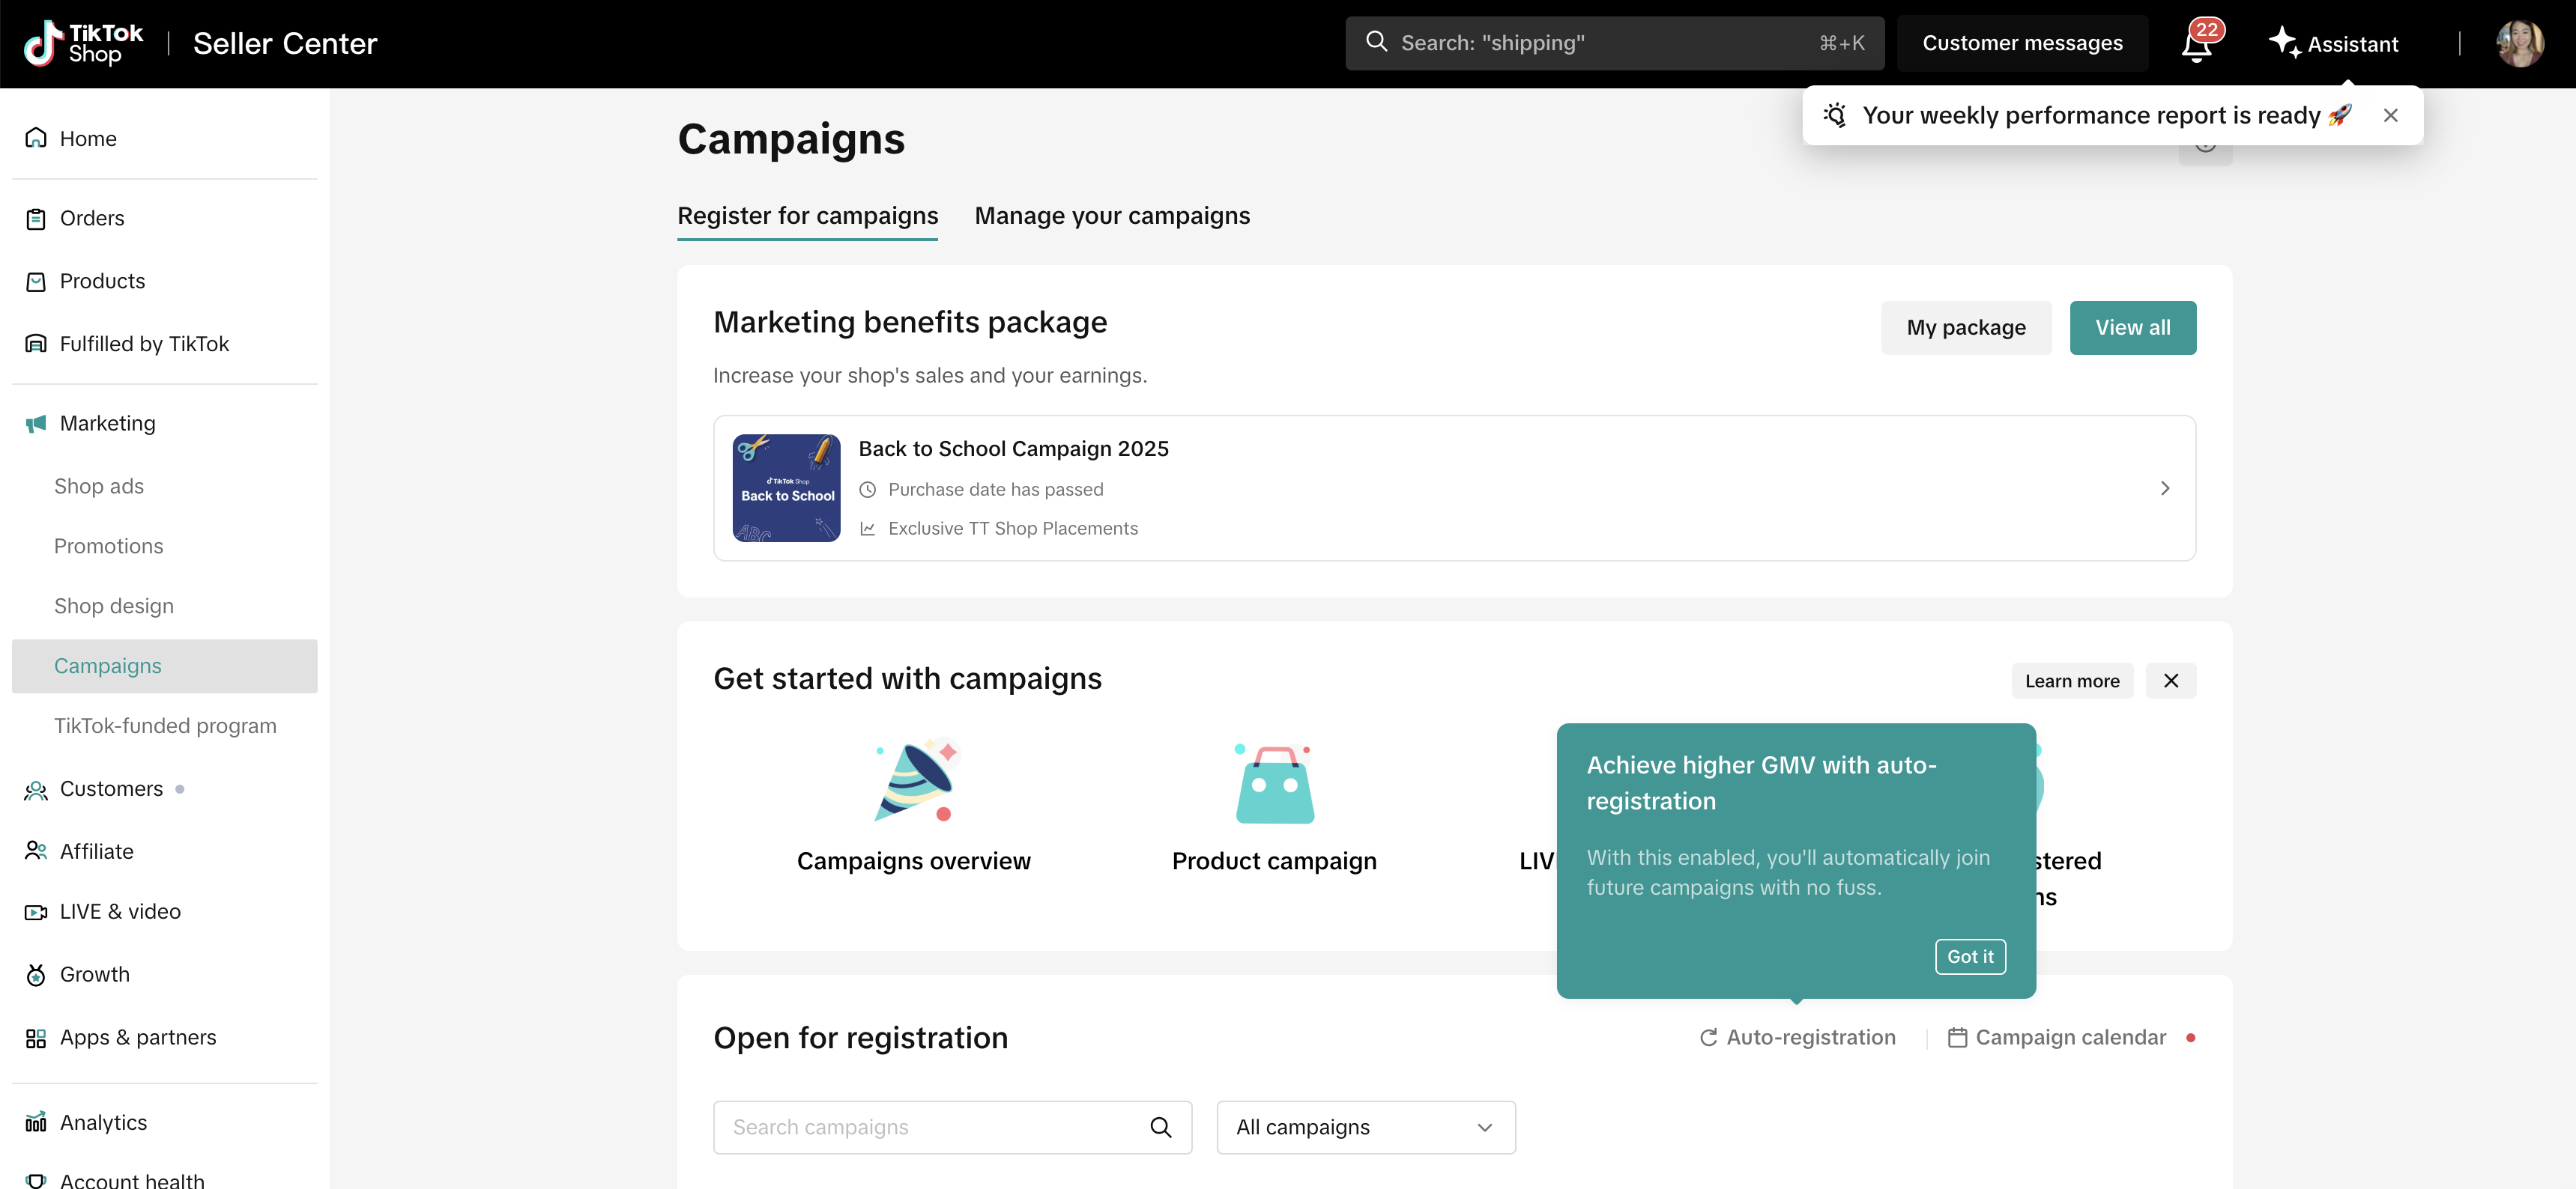Image resolution: width=2576 pixels, height=1189 pixels.
Task: Open the All campaigns dropdown
Action: (1365, 1128)
